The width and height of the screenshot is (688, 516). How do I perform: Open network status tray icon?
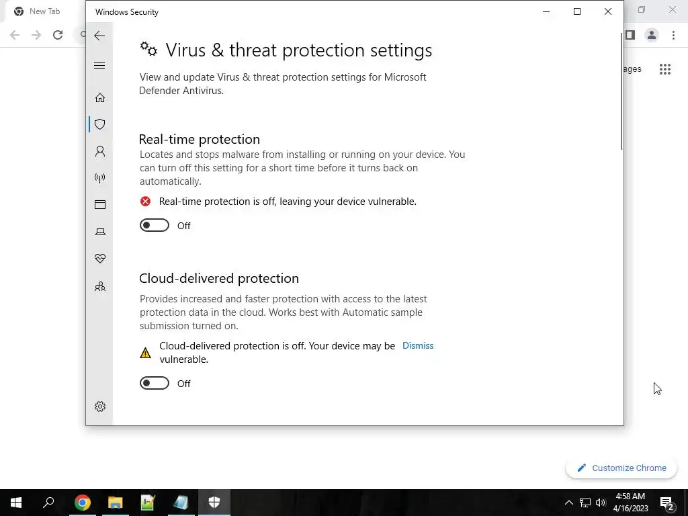pos(585,503)
